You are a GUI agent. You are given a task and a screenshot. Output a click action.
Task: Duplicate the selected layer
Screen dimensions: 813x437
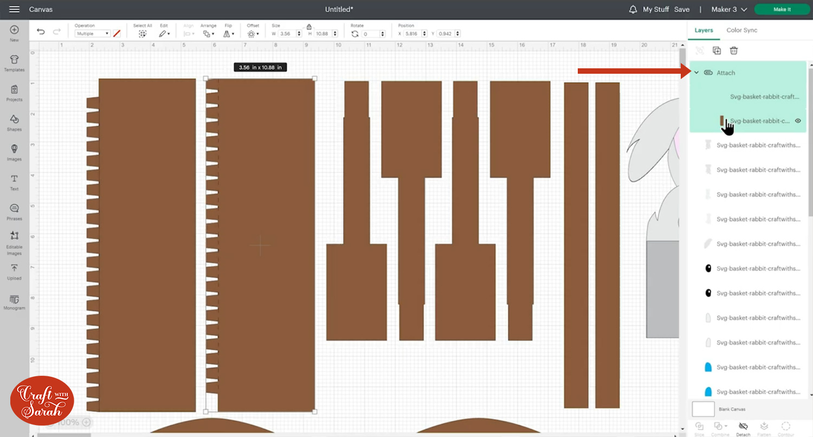(717, 50)
